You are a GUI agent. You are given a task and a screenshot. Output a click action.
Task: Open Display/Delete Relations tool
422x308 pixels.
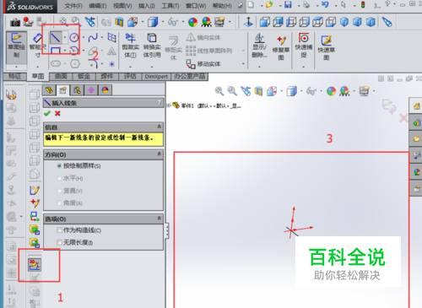(259, 45)
